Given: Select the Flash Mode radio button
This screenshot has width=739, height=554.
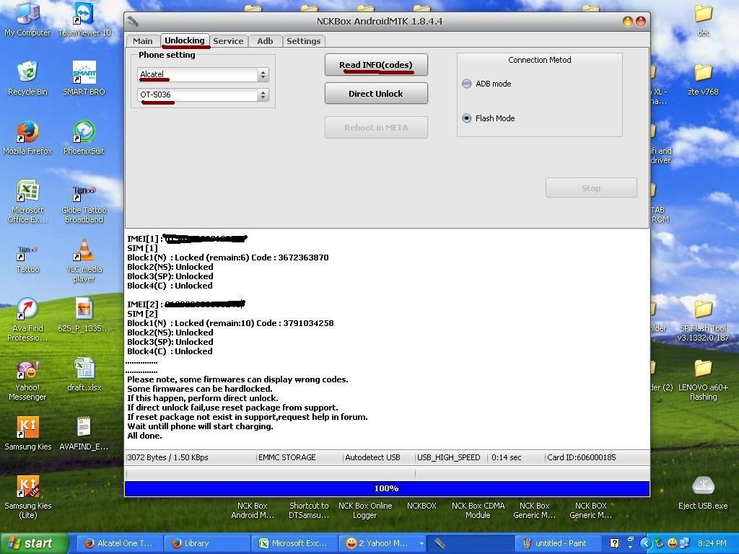Looking at the screenshot, I should click(x=467, y=118).
